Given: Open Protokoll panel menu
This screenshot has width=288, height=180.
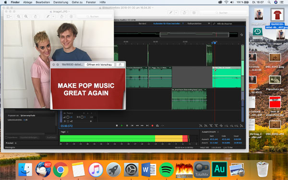Looking at the screenshot, I should coord(15,143).
